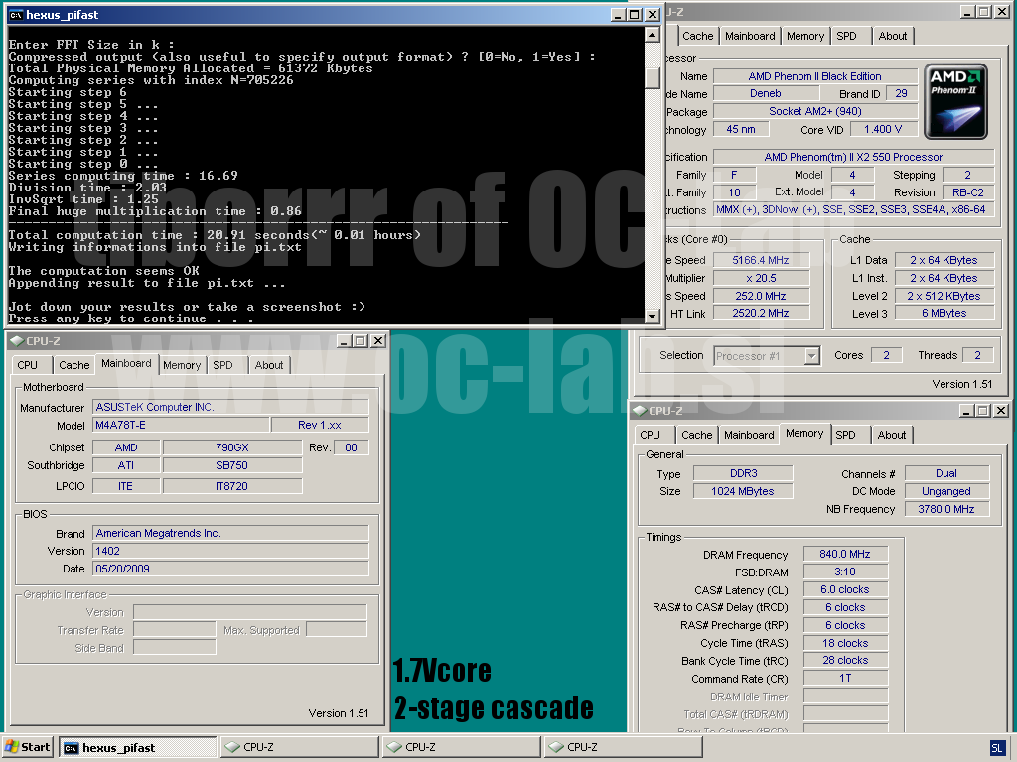The width and height of the screenshot is (1017, 762).
Task: Click the AMD Phenom II Black Edition name
Action: pos(815,76)
